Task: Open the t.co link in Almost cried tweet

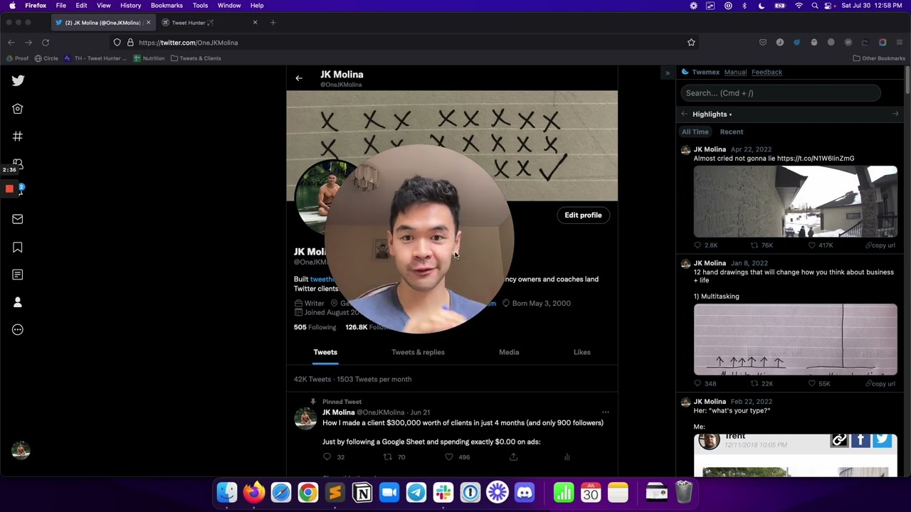Action: [x=816, y=159]
